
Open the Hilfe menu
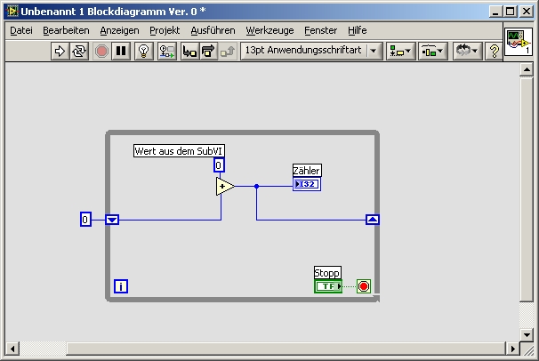point(358,30)
